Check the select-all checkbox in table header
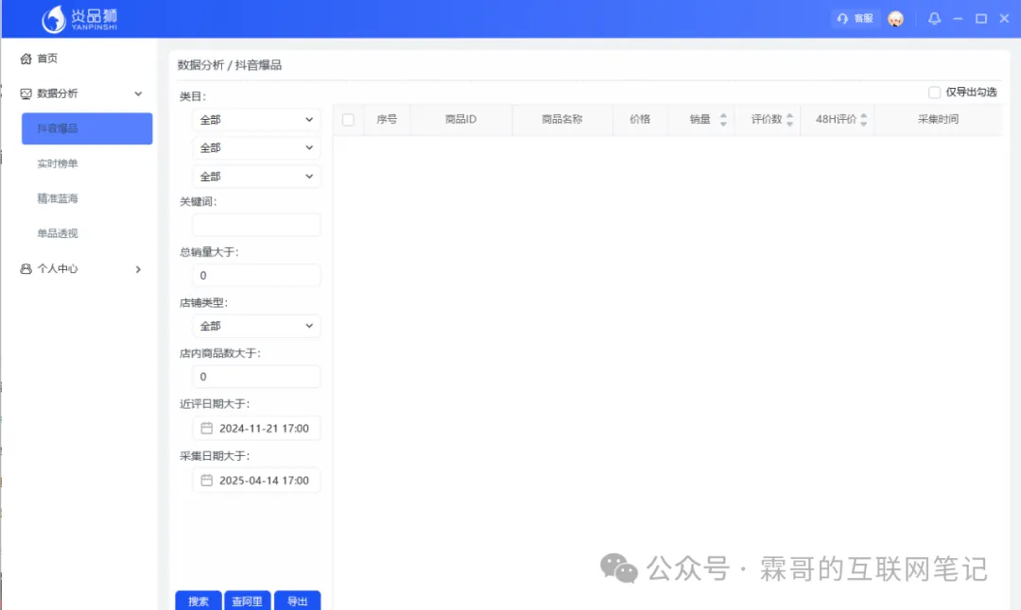1021x610 pixels. [348, 120]
